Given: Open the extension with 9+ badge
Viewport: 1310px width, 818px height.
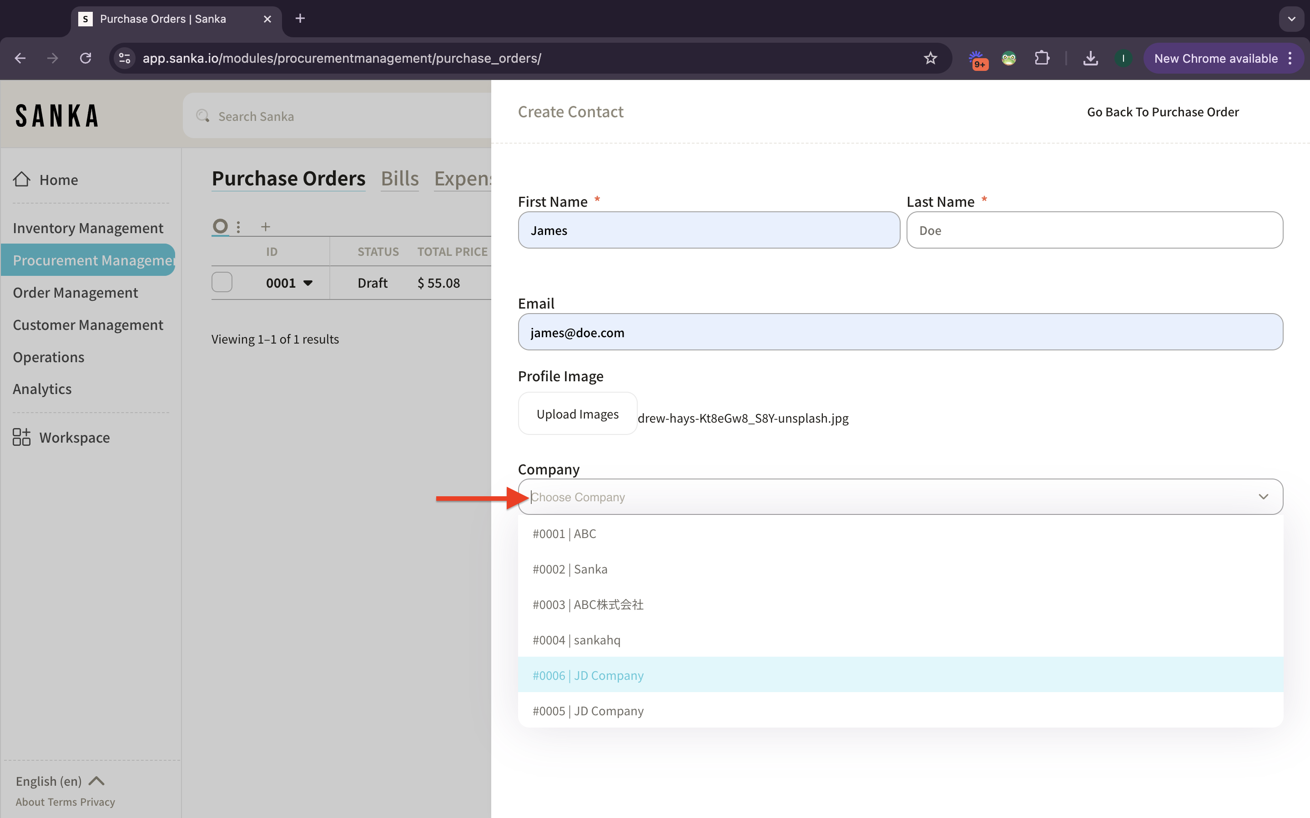Looking at the screenshot, I should [977, 59].
